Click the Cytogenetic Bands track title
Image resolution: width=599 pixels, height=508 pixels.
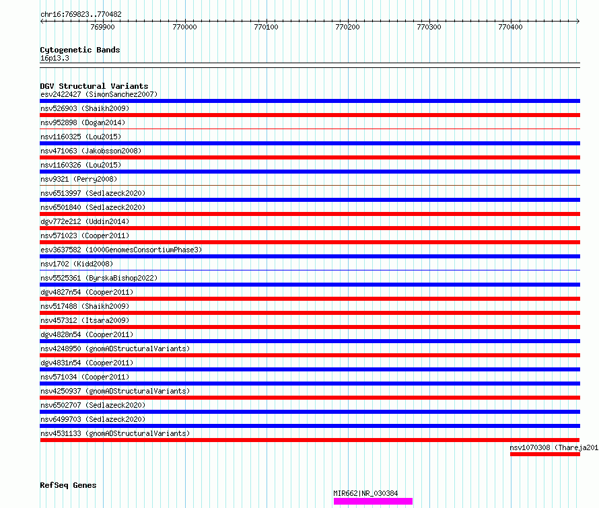tap(80, 50)
